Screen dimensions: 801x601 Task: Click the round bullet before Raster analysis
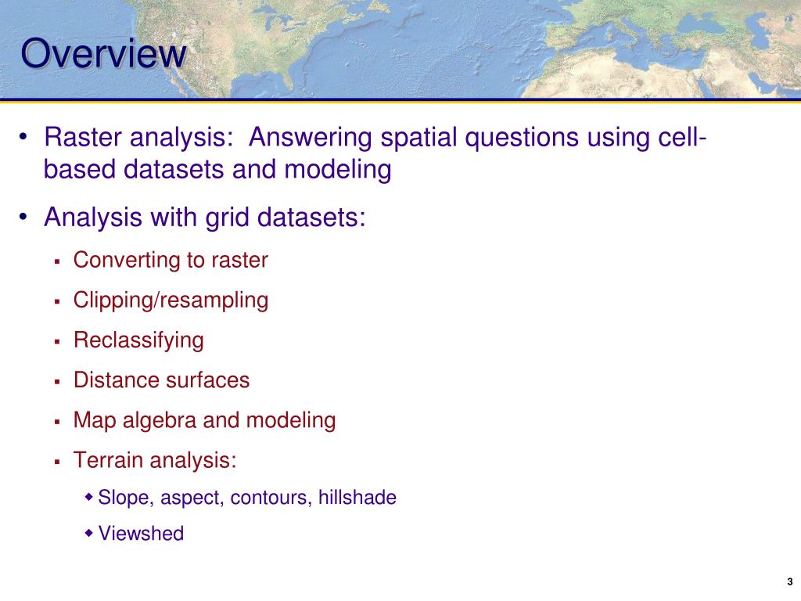[x=23, y=137]
